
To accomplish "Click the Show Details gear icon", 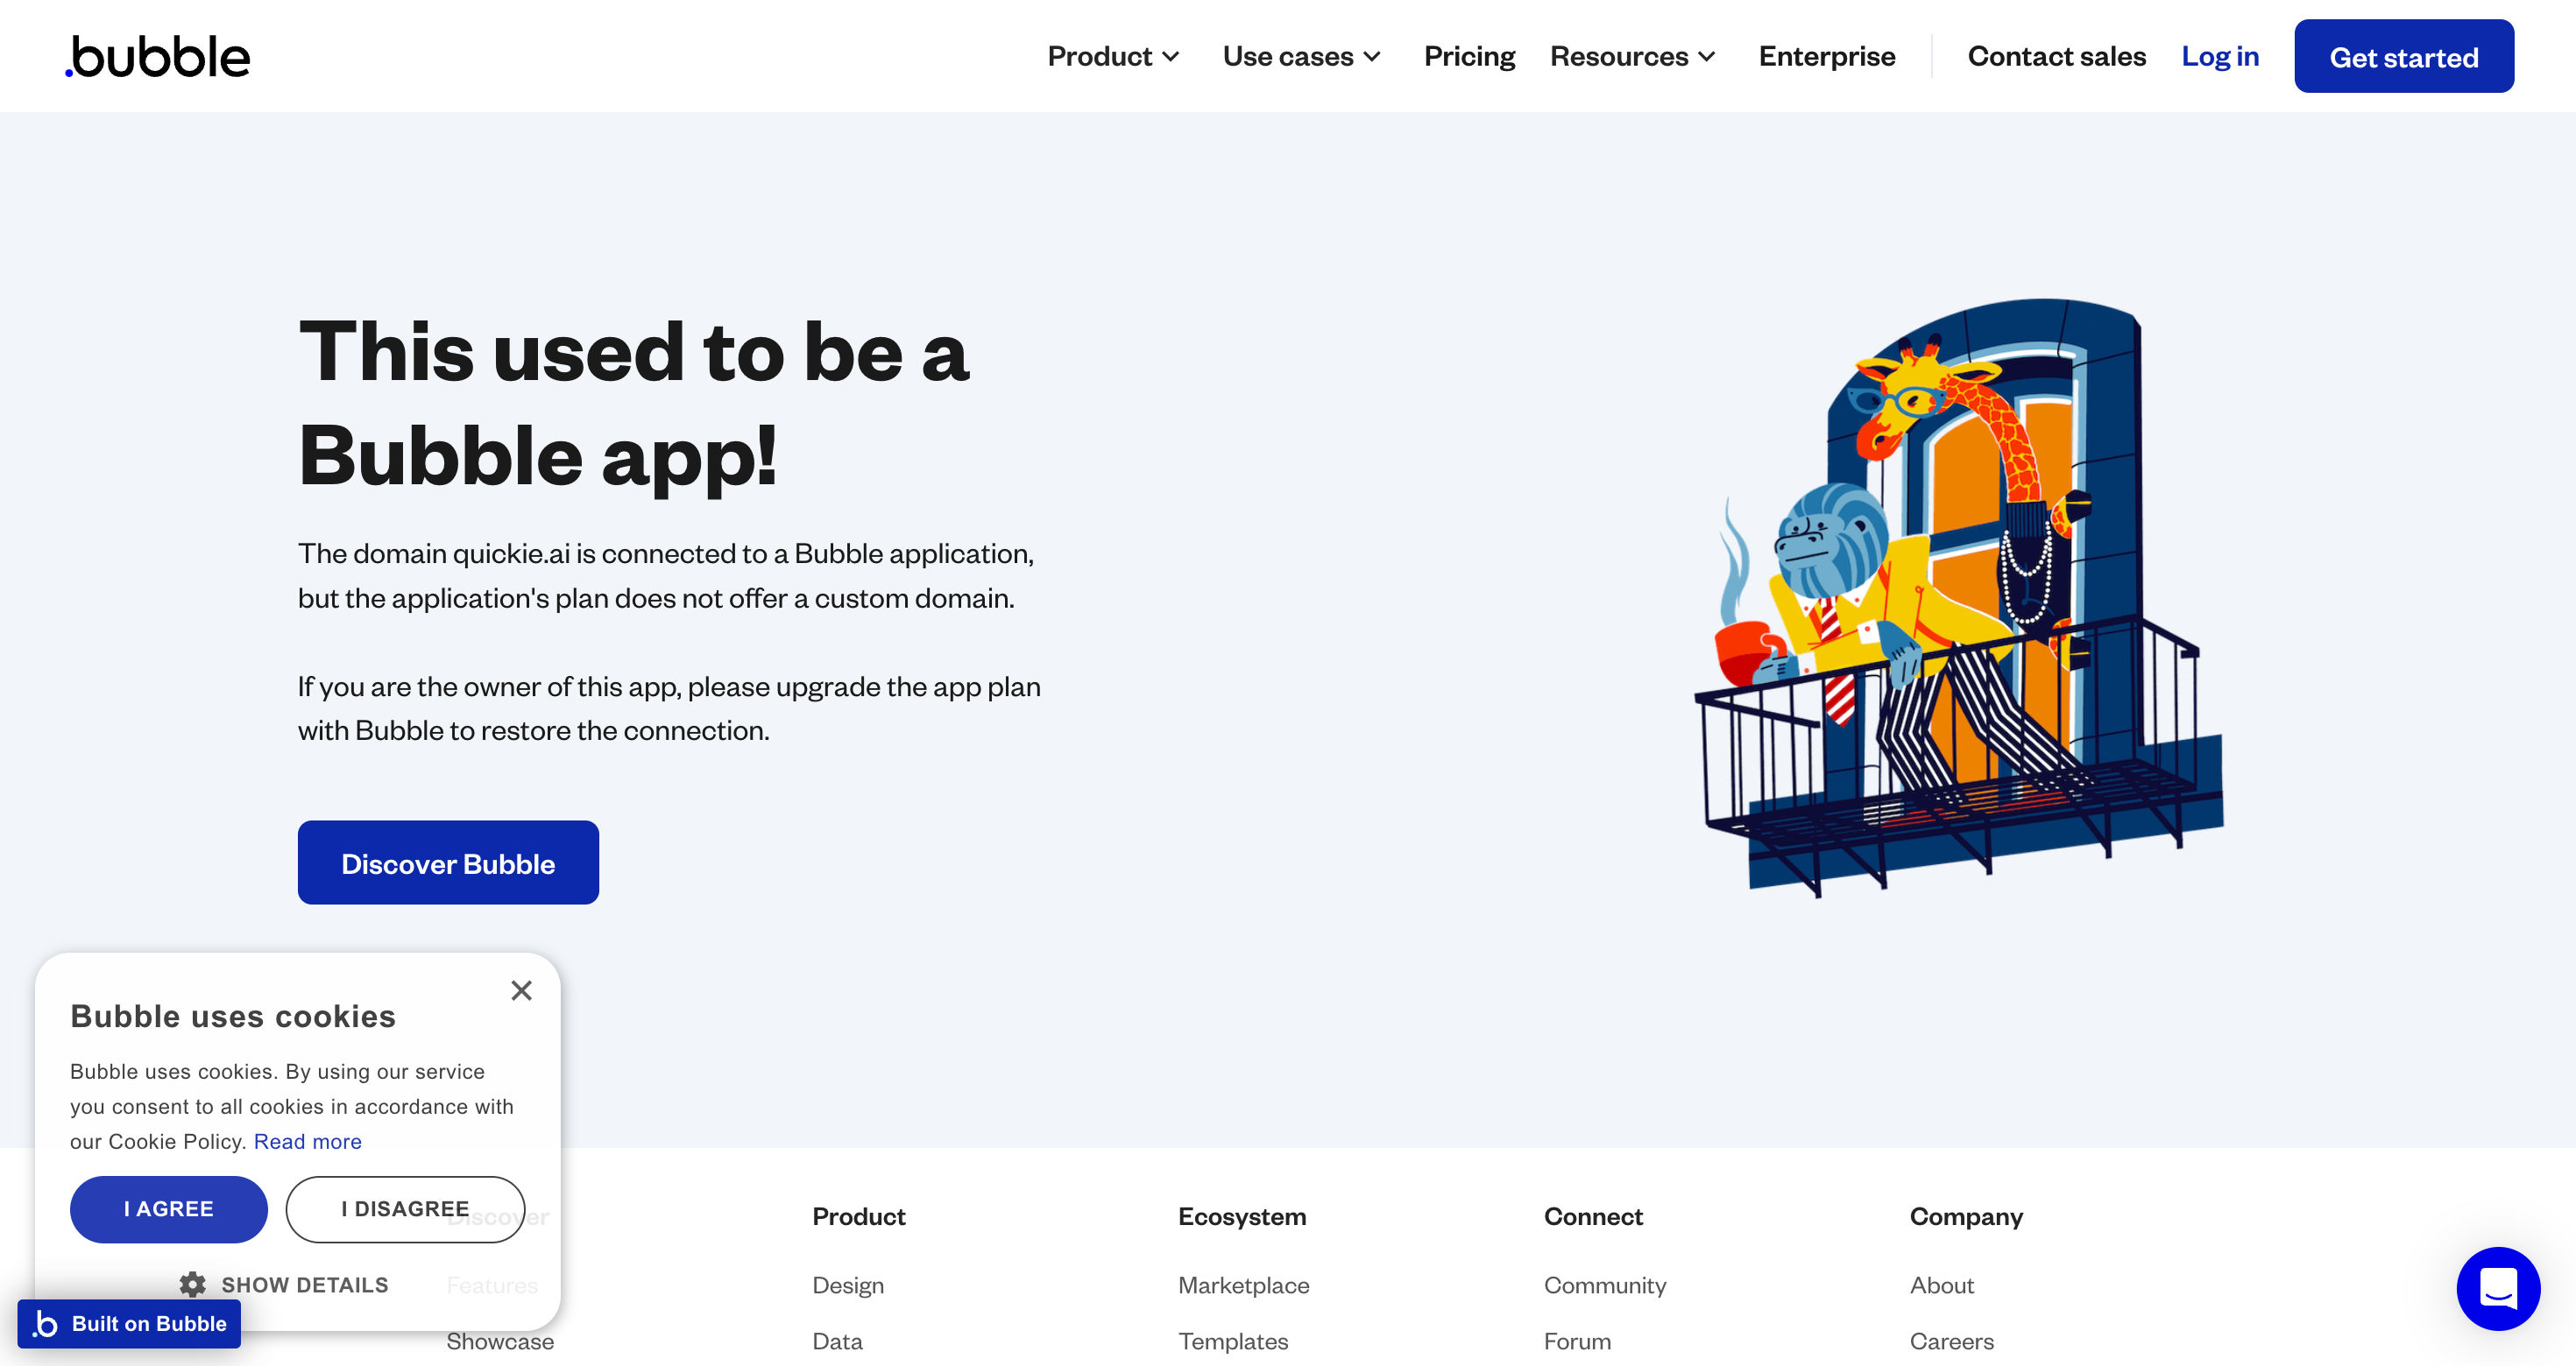I will (x=192, y=1284).
